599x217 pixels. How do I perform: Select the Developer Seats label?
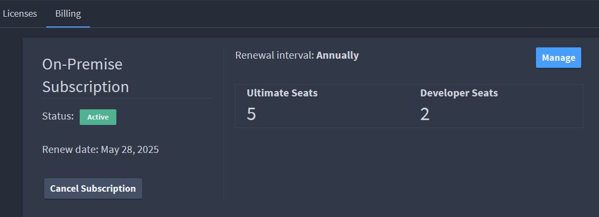tap(459, 93)
